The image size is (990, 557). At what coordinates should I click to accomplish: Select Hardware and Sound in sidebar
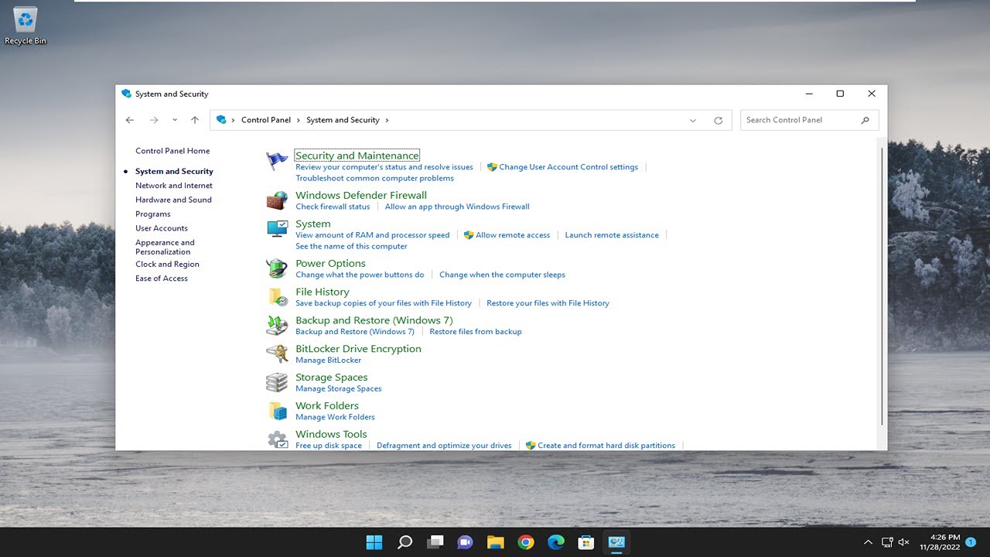[173, 200]
